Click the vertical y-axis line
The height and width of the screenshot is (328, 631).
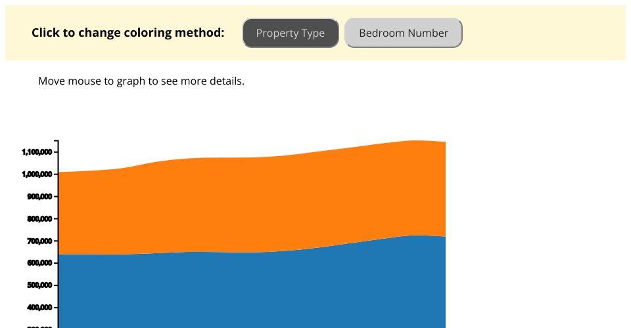coord(58,230)
